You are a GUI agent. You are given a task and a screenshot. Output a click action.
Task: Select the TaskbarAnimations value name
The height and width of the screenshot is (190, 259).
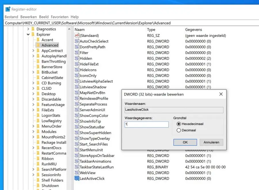(96, 161)
